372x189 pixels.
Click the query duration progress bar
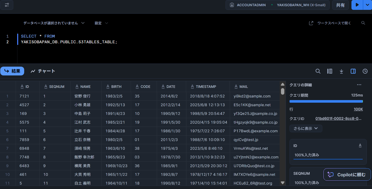(x=326, y=101)
